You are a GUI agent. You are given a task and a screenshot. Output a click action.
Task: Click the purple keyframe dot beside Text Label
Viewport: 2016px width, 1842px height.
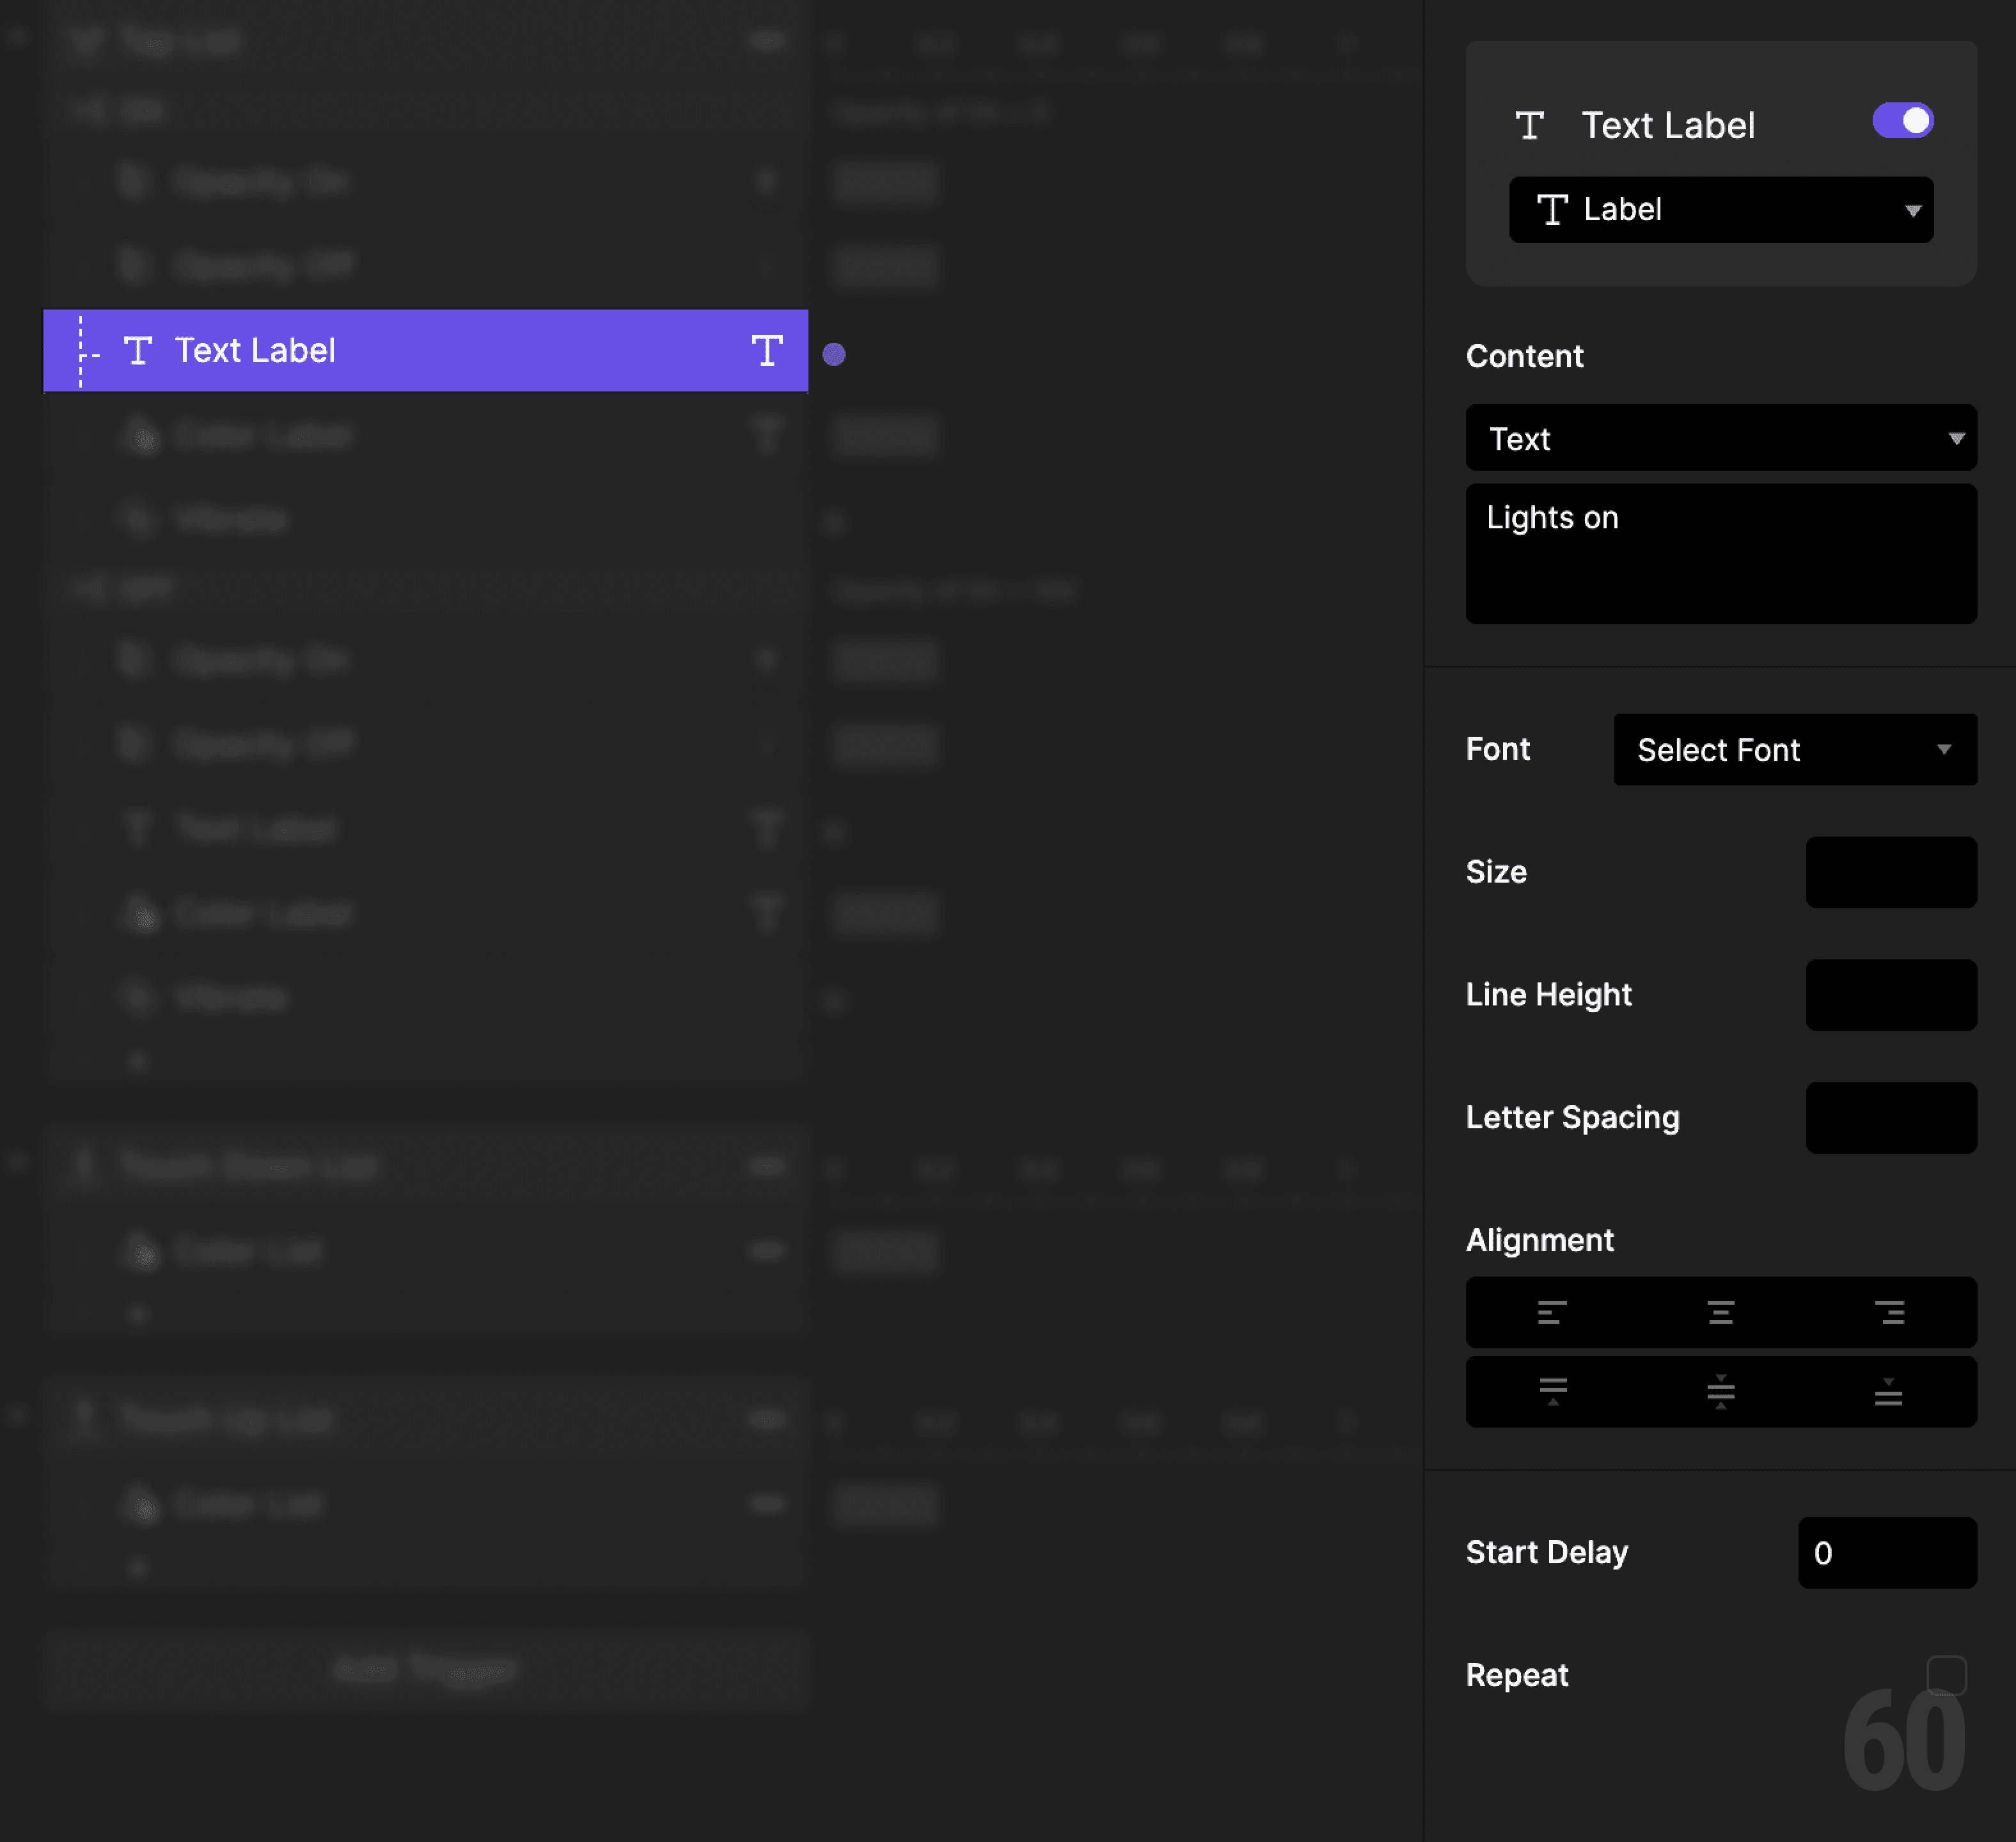[834, 353]
